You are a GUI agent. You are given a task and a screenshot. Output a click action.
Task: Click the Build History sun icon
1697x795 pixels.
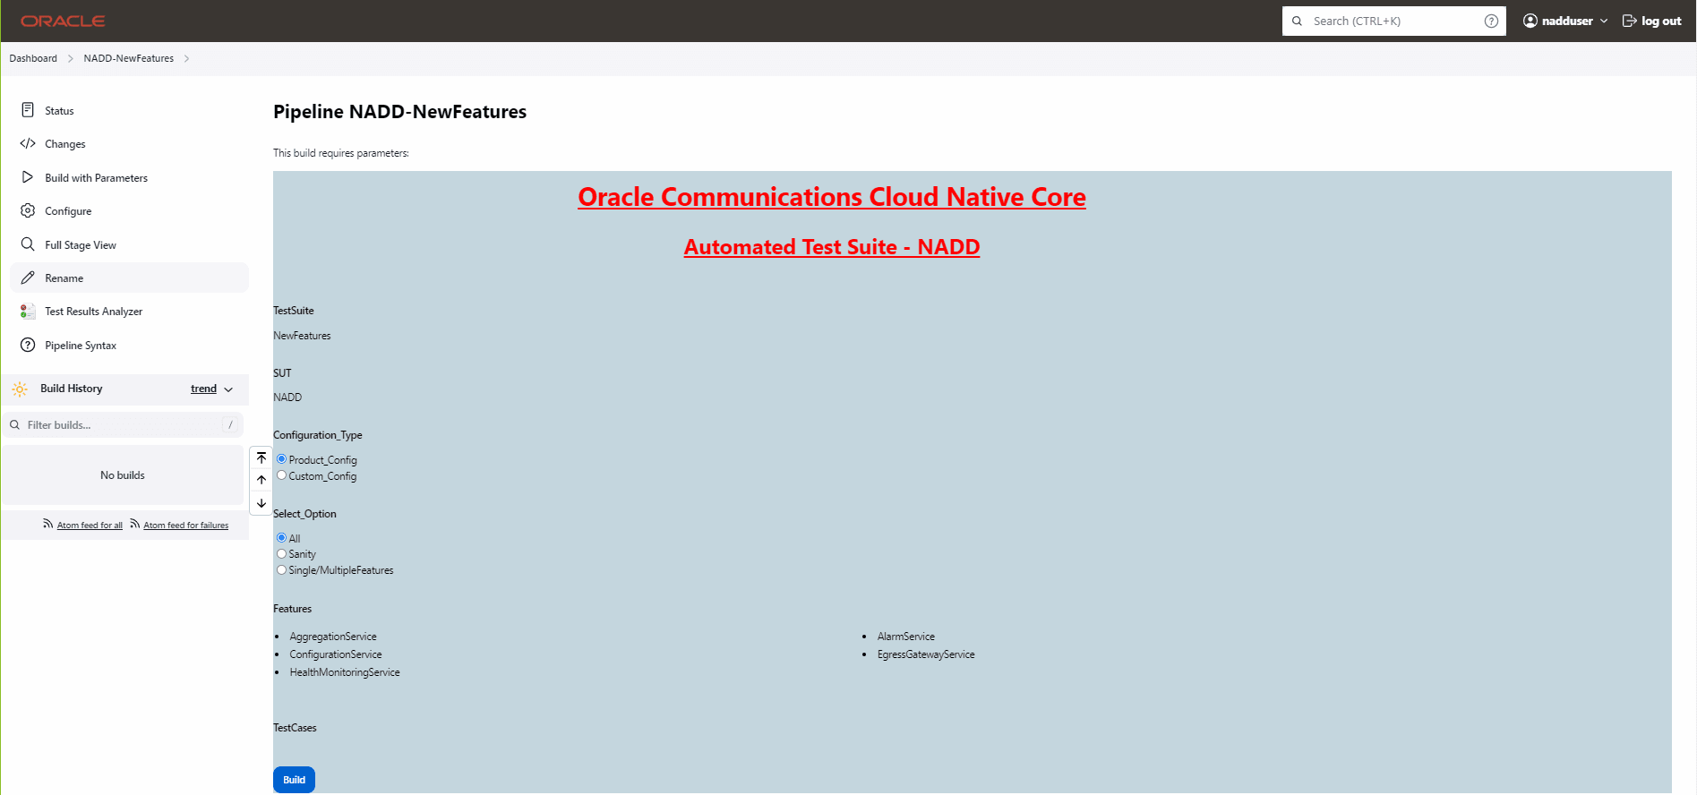tap(20, 389)
